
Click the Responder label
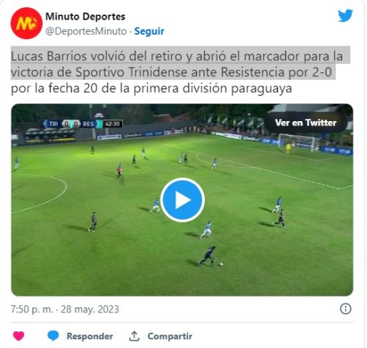pyautogui.click(x=90, y=336)
